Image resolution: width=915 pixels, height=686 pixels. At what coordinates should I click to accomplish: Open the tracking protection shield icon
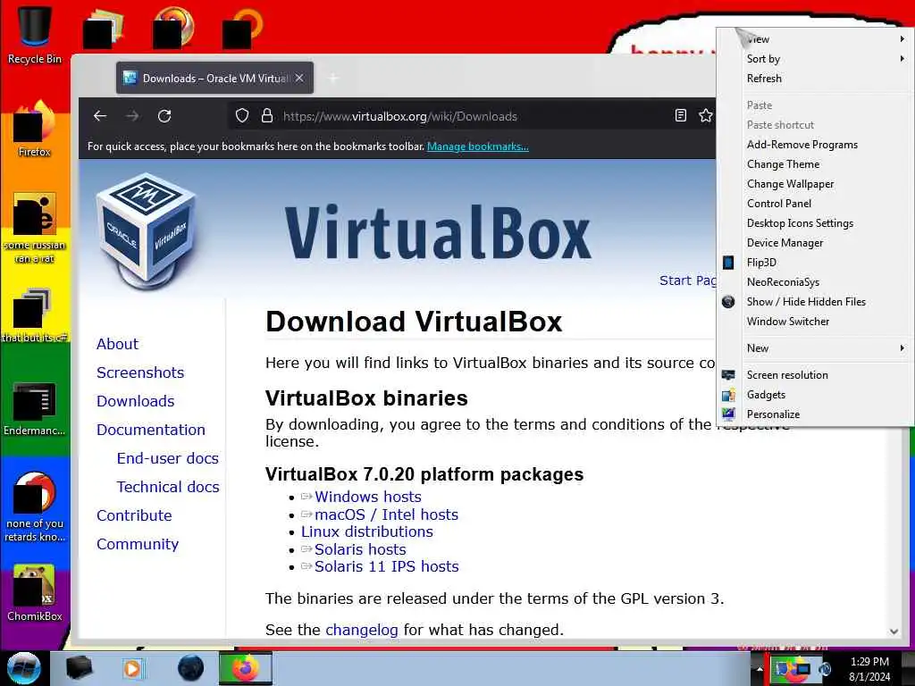241,115
